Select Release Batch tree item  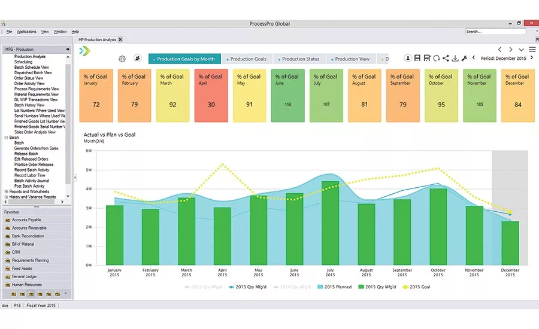tap(26, 154)
